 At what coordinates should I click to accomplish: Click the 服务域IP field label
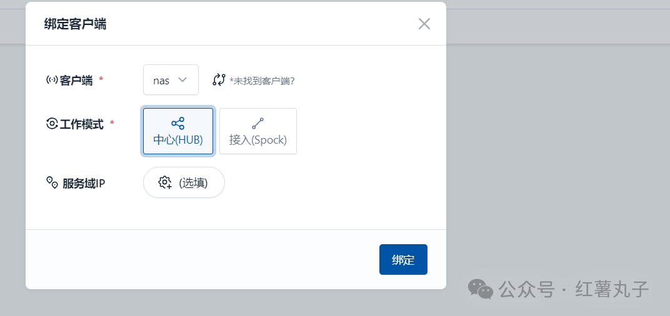click(84, 183)
